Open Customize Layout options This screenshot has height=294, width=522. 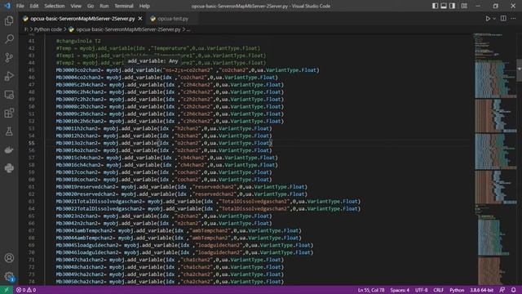tap(464, 6)
